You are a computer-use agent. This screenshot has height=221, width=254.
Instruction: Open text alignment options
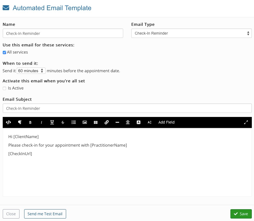pyautogui.click(x=128, y=122)
